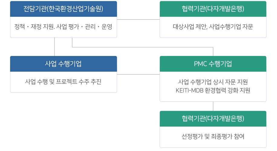Click the word PMC in green header

200,64
